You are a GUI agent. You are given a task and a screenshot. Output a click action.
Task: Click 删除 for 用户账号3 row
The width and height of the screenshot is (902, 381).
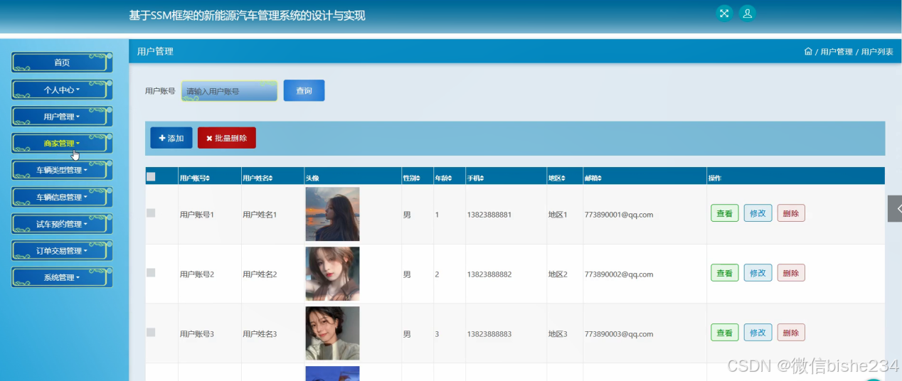point(791,333)
